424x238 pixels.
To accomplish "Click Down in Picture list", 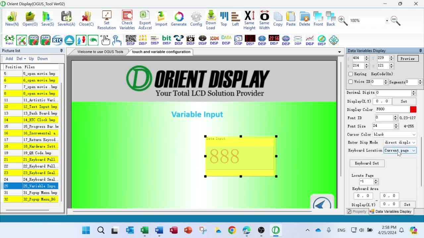I will click(42, 59).
